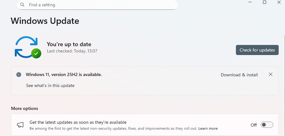
Task: Click Download & install for version 25H2
Action: (x=239, y=75)
